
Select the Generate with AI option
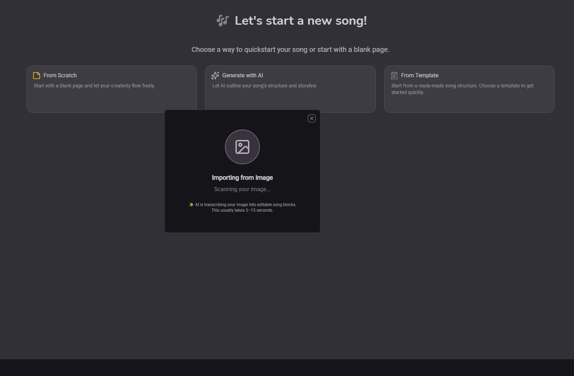[x=290, y=89]
